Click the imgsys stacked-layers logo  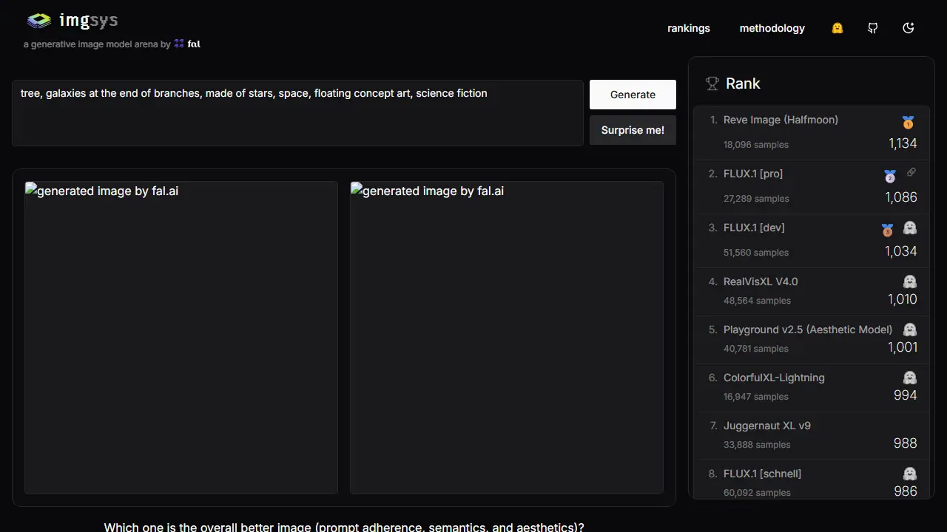coord(39,21)
